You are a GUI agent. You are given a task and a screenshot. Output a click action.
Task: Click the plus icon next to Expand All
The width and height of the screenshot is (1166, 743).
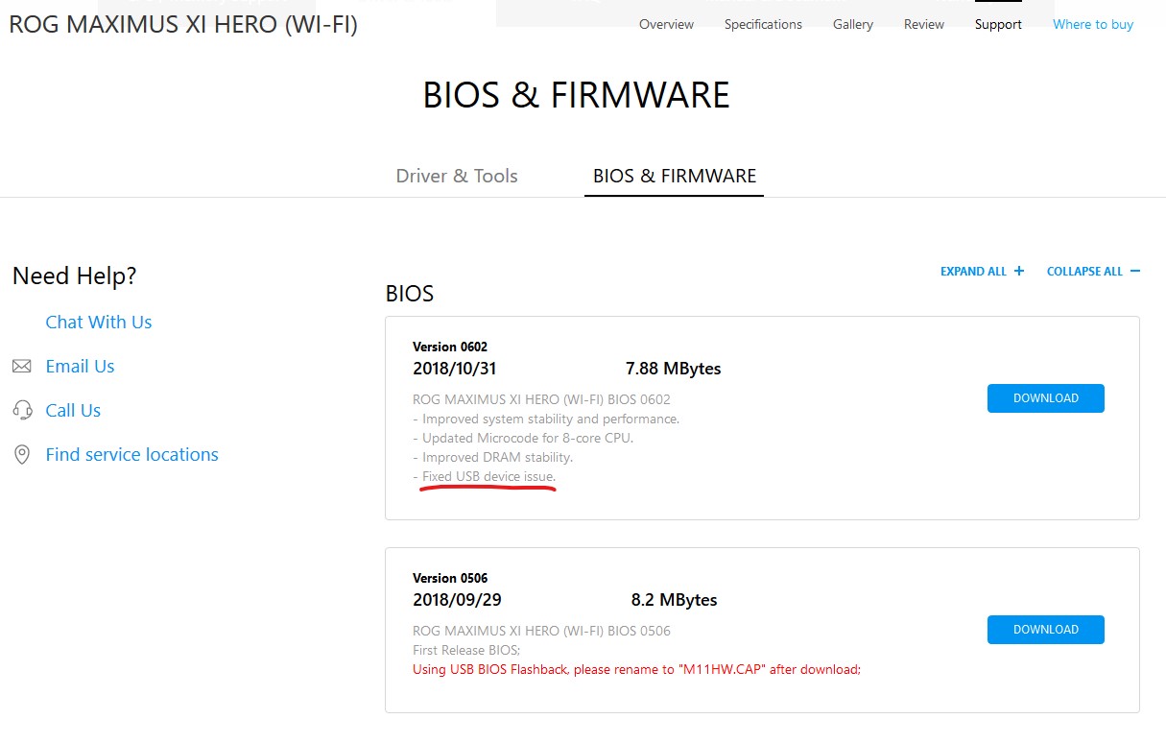1019,272
